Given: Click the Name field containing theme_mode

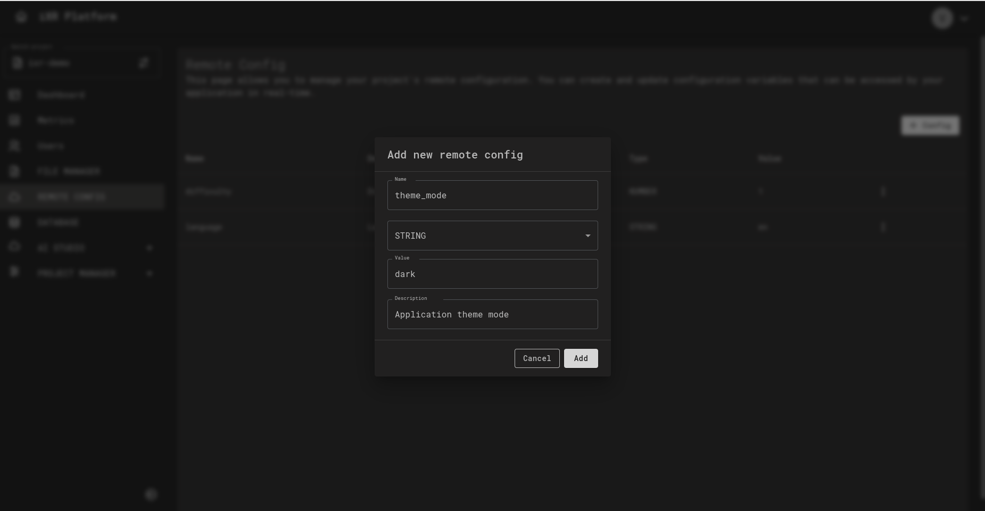Looking at the screenshot, I should pyautogui.click(x=492, y=195).
